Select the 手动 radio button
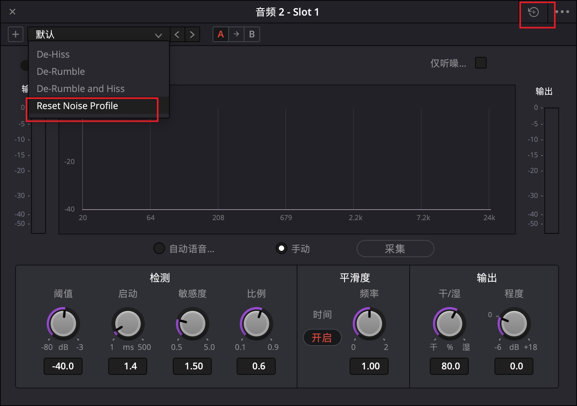Image resolution: width=577 pixels, height=406 pixels. (x=281, y=248)
